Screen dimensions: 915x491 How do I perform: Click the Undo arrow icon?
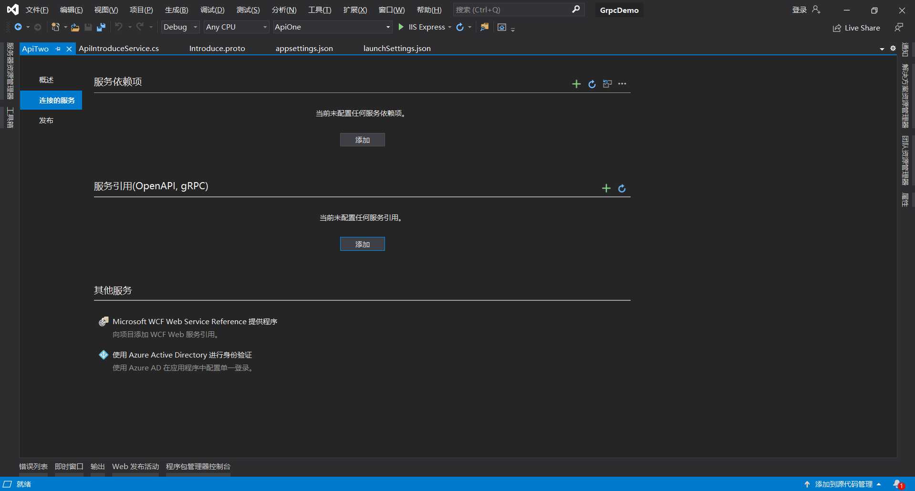point(119,27)
